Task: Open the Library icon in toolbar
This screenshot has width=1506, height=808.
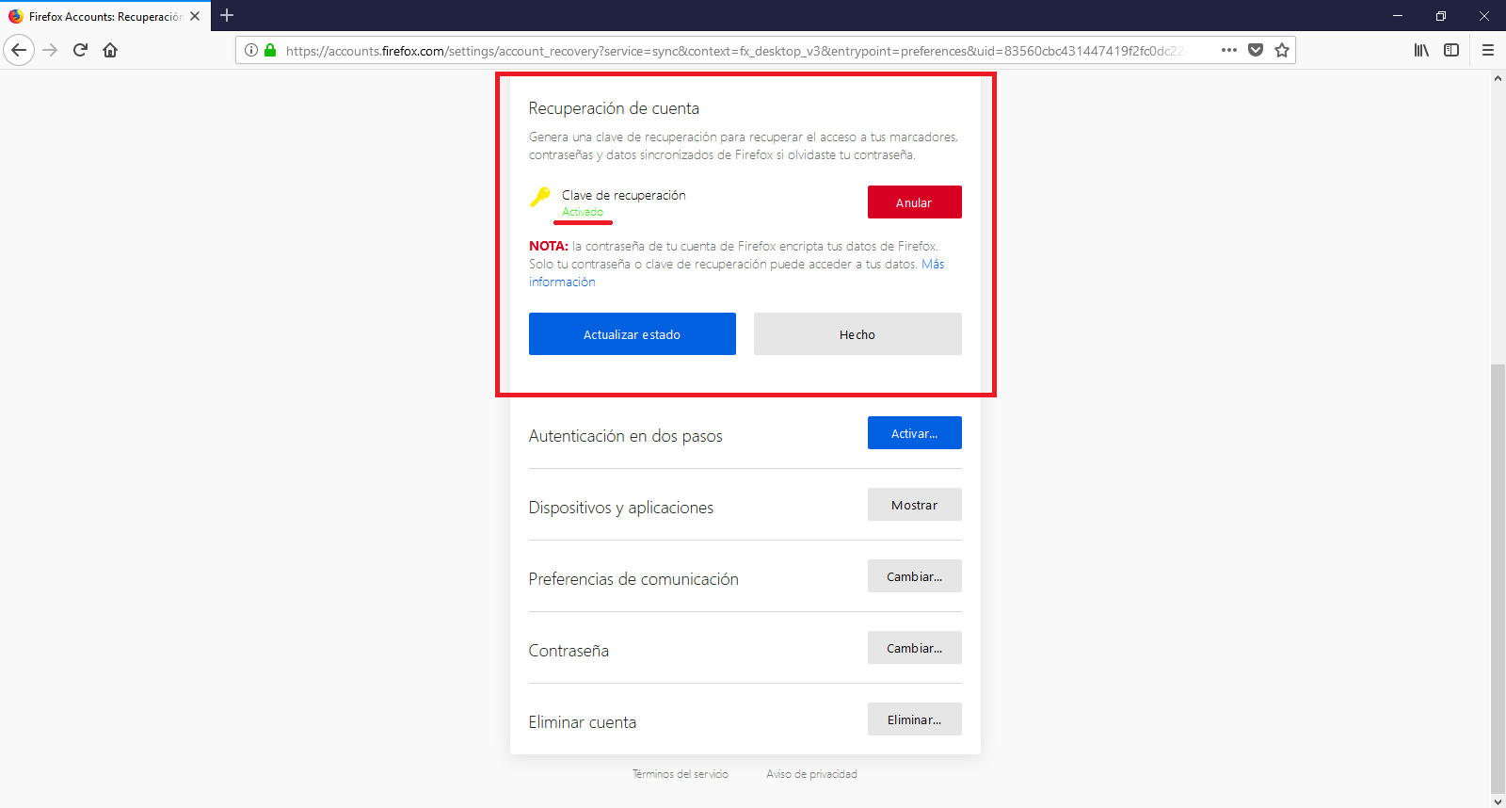Action: pyautogui.click(x=1421, y=50)
